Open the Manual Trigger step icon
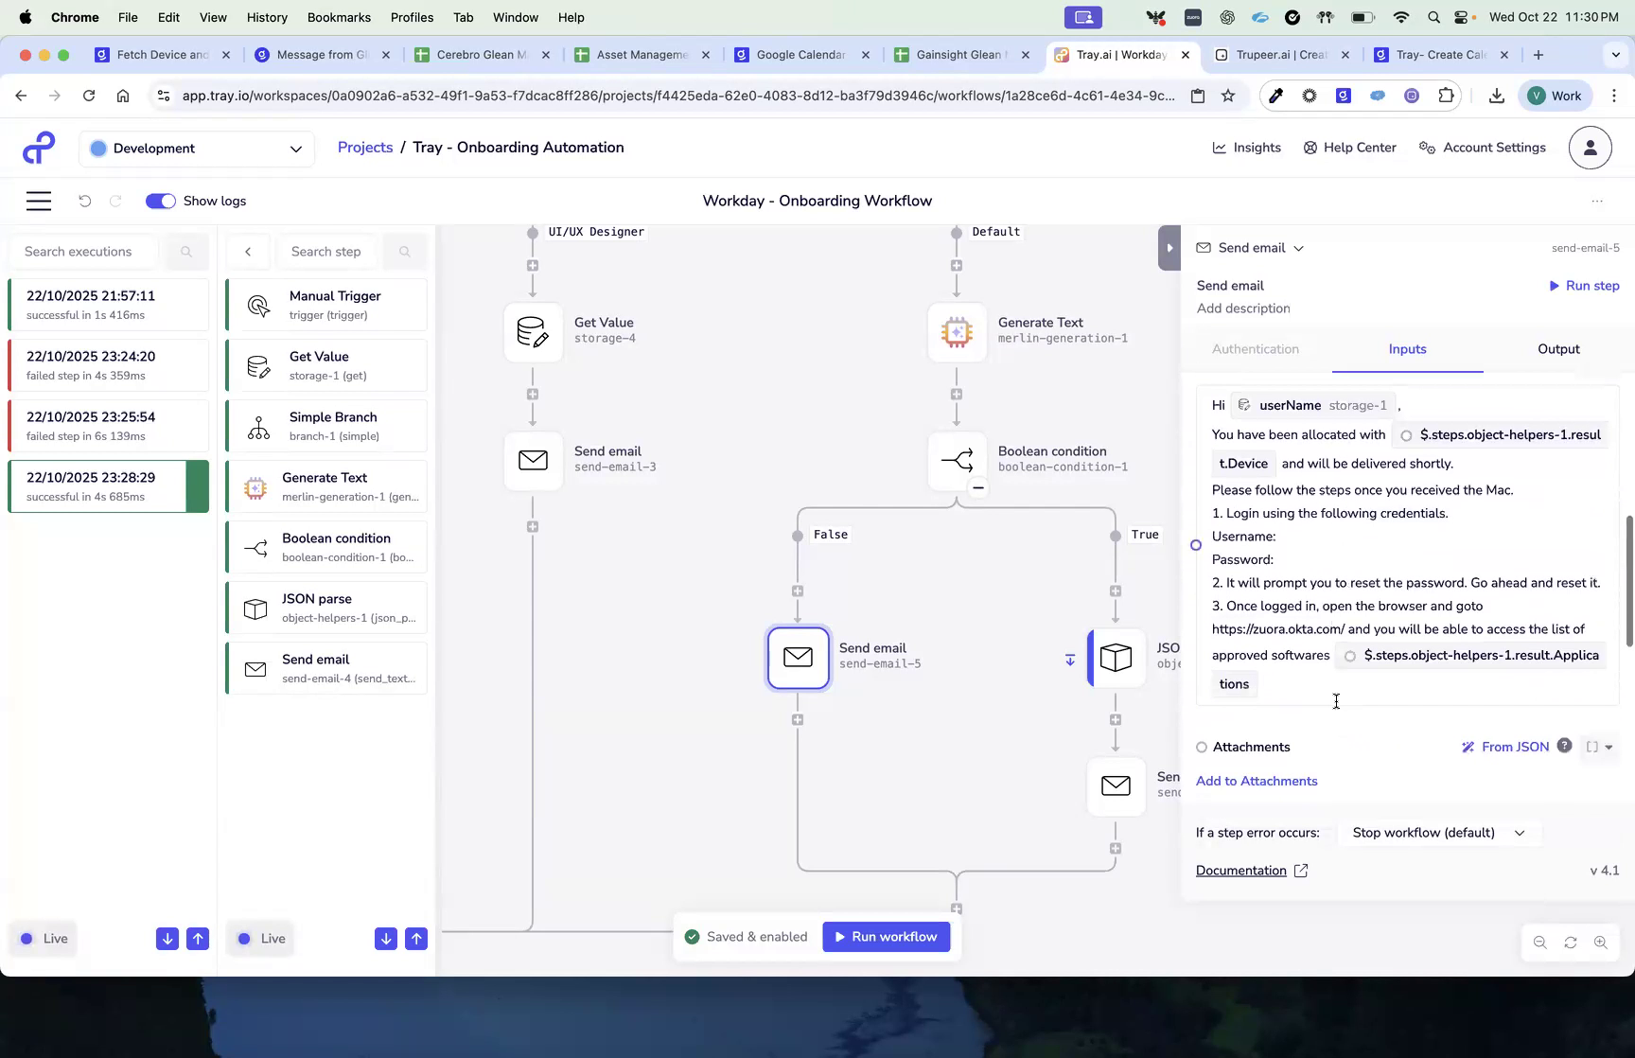The width and height of the screenshot is (1635, 1058). point(256,304)
